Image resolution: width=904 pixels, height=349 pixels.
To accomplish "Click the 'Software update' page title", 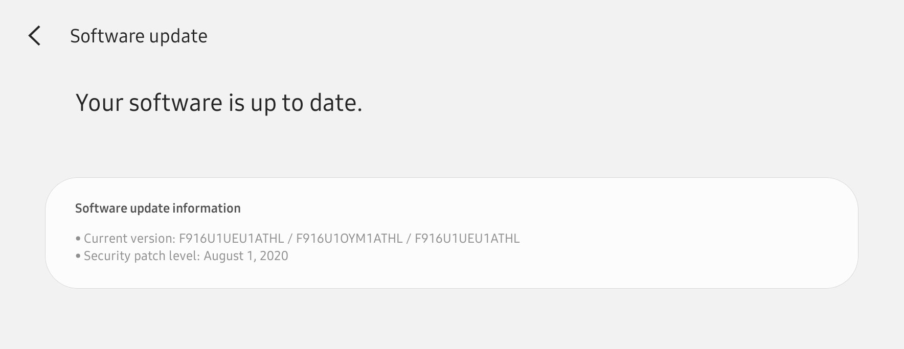I will (x=139, y=36).
